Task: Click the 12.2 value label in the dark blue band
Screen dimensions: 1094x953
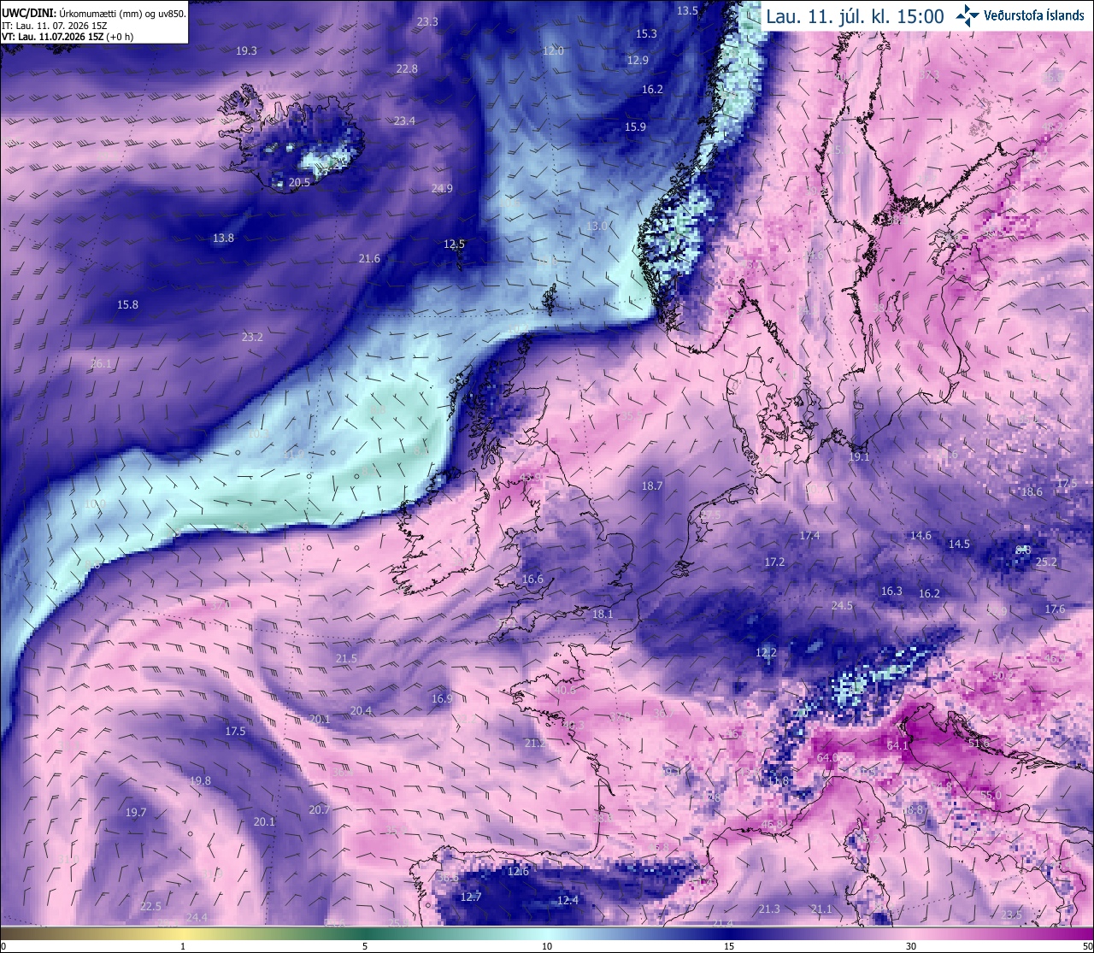Action: tap(766, 652)
